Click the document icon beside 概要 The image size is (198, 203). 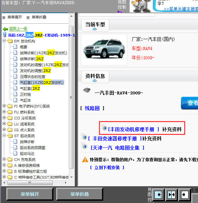pyautogui.click(x=15, y=47)
